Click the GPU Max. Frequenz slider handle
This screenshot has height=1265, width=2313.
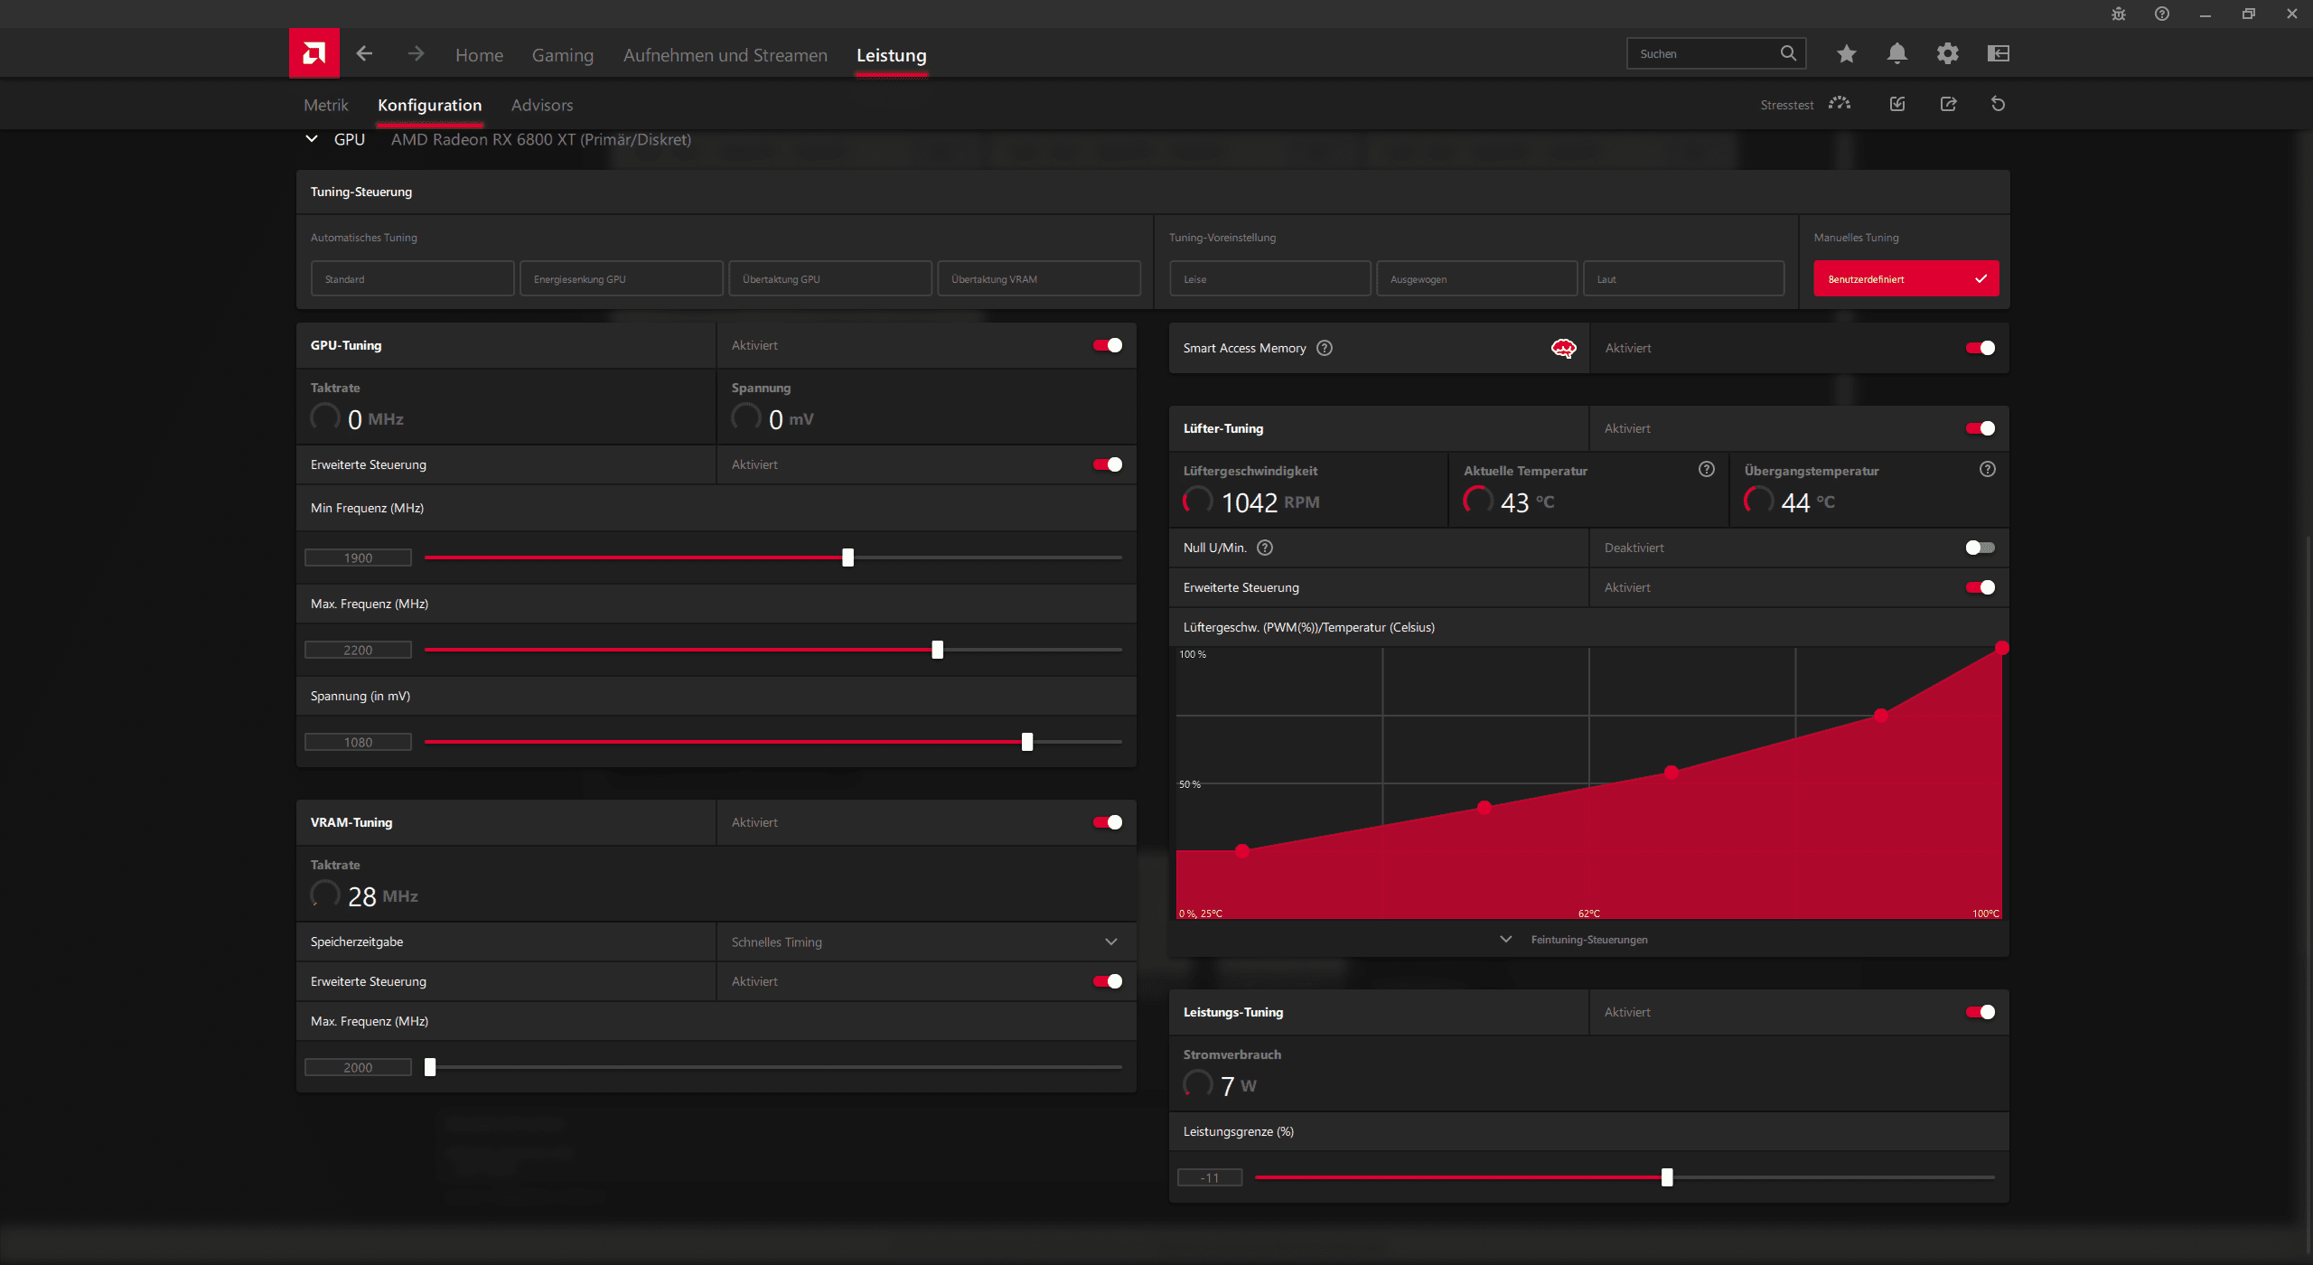937,650
